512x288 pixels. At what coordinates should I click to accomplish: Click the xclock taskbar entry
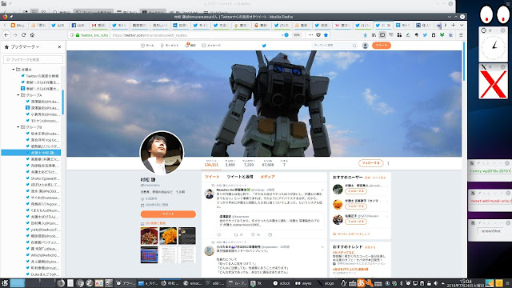pyautogui.click(x=281, y=283)
